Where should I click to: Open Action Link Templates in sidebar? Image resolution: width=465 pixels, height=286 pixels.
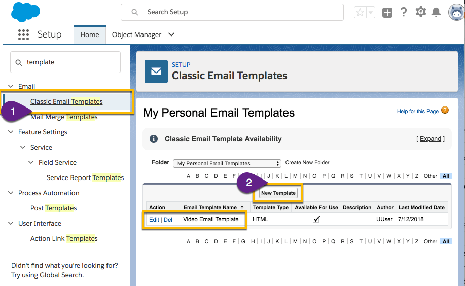pyautogui.click(x=64, y=238)
